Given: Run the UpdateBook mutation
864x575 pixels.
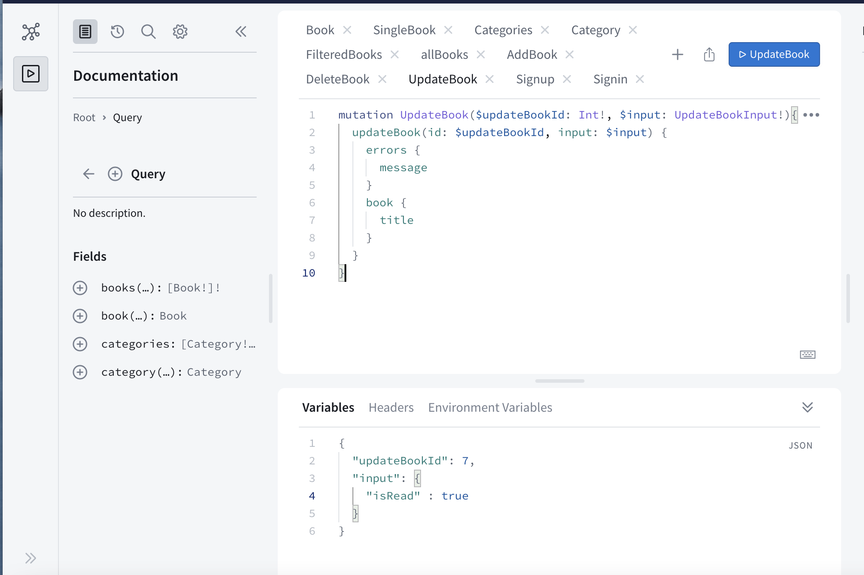Looking at the screenshot, I should [774, 54].
